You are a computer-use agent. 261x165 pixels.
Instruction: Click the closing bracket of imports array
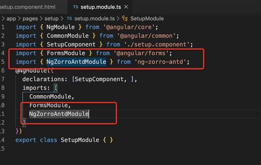coord(24,122)
